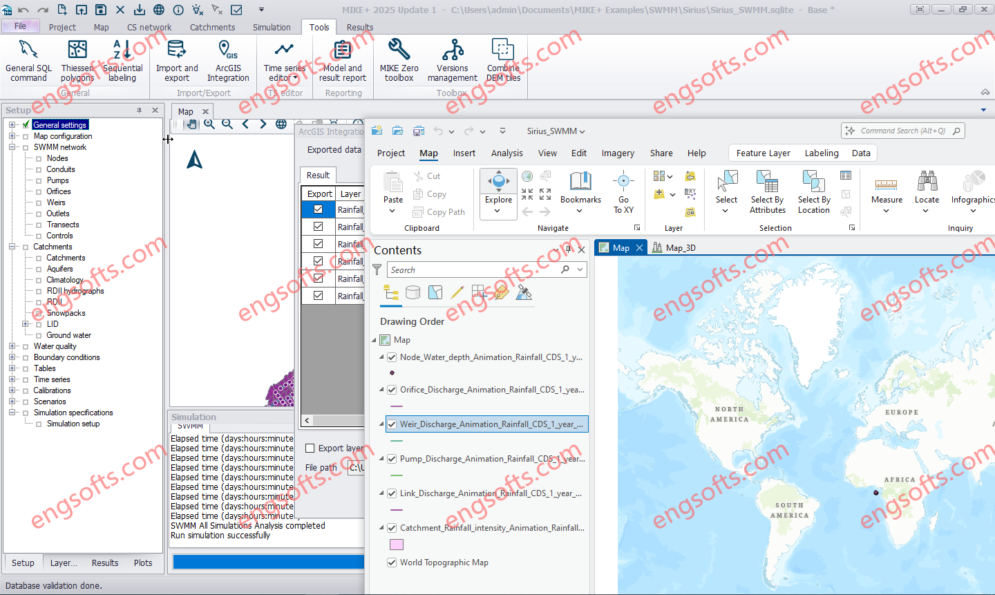The width and height of the screenshot is (995, 595).
Task: Click zoom out magnifier in MIKE+ map toolbar
Action: pyautogui.click(x=227, y=124)
